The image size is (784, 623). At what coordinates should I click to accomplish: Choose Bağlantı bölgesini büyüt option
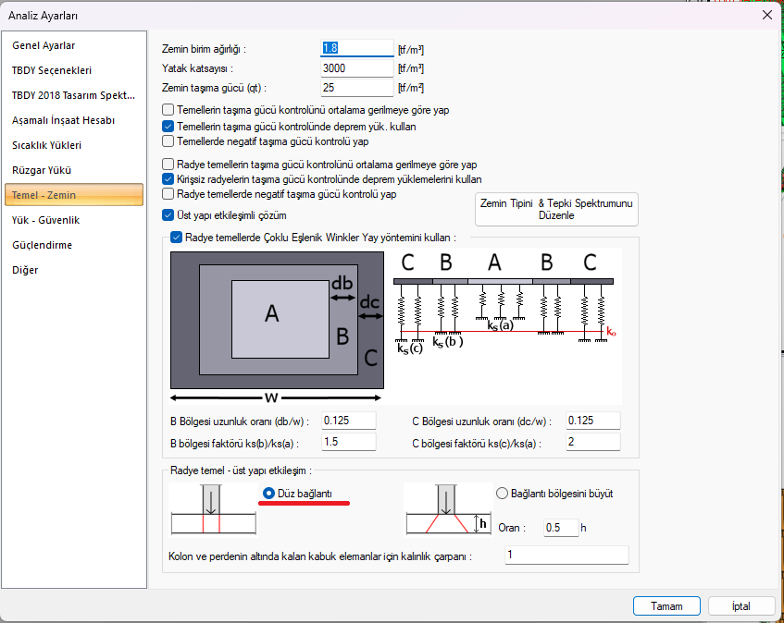click(x=503, y=494)
